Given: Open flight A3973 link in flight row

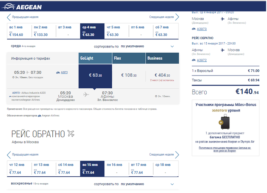Looking at the screenshot, I should tap(64, 72).
